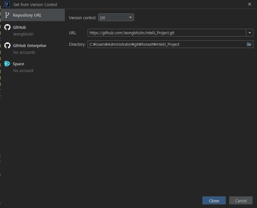
Task: Click the 'No account' text under Space
Action: 23,71
